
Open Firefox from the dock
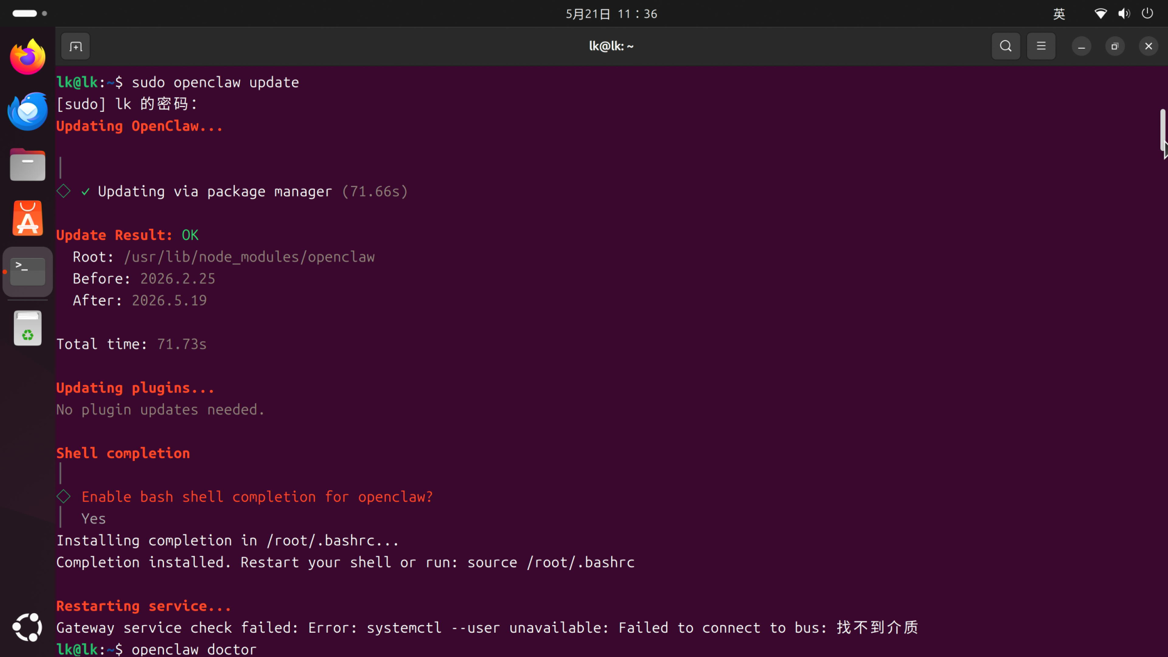[x=28, y=56]
